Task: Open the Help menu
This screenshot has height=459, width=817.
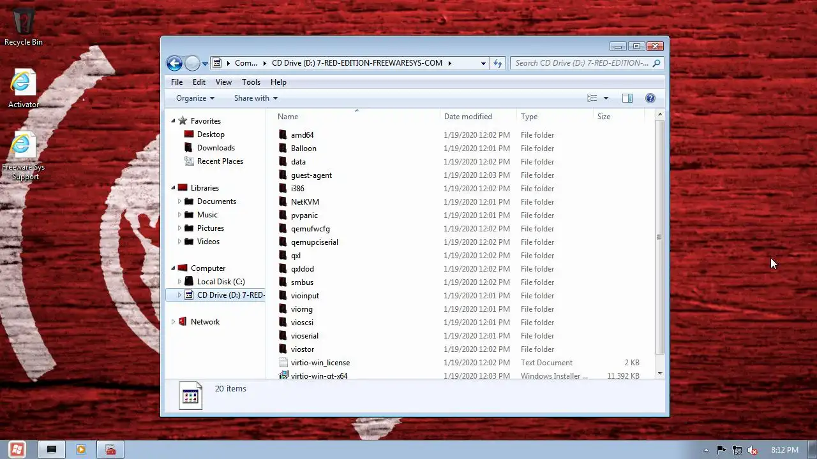Action: [278, 82]
